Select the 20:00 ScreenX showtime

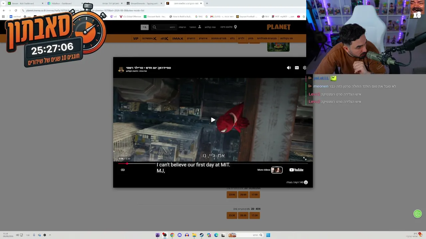pyautogui.click(x=243, y=195)
